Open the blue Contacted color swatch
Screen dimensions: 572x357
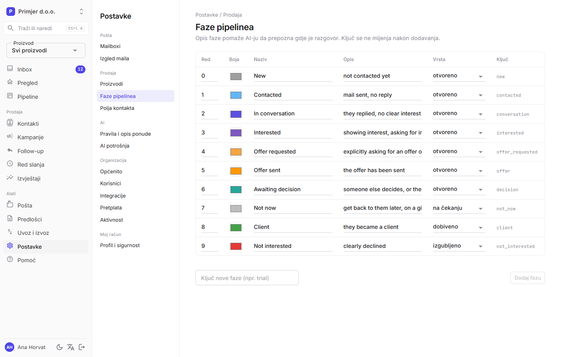pyautogui.click(x=236, y=95)
